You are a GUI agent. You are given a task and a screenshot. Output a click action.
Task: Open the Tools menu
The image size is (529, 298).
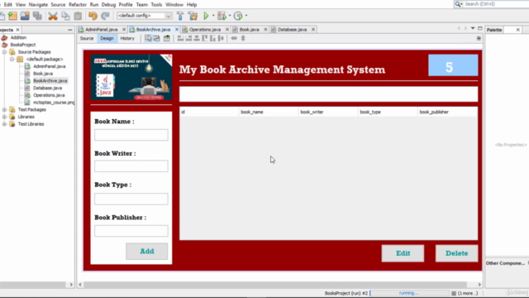pos(156,5)
